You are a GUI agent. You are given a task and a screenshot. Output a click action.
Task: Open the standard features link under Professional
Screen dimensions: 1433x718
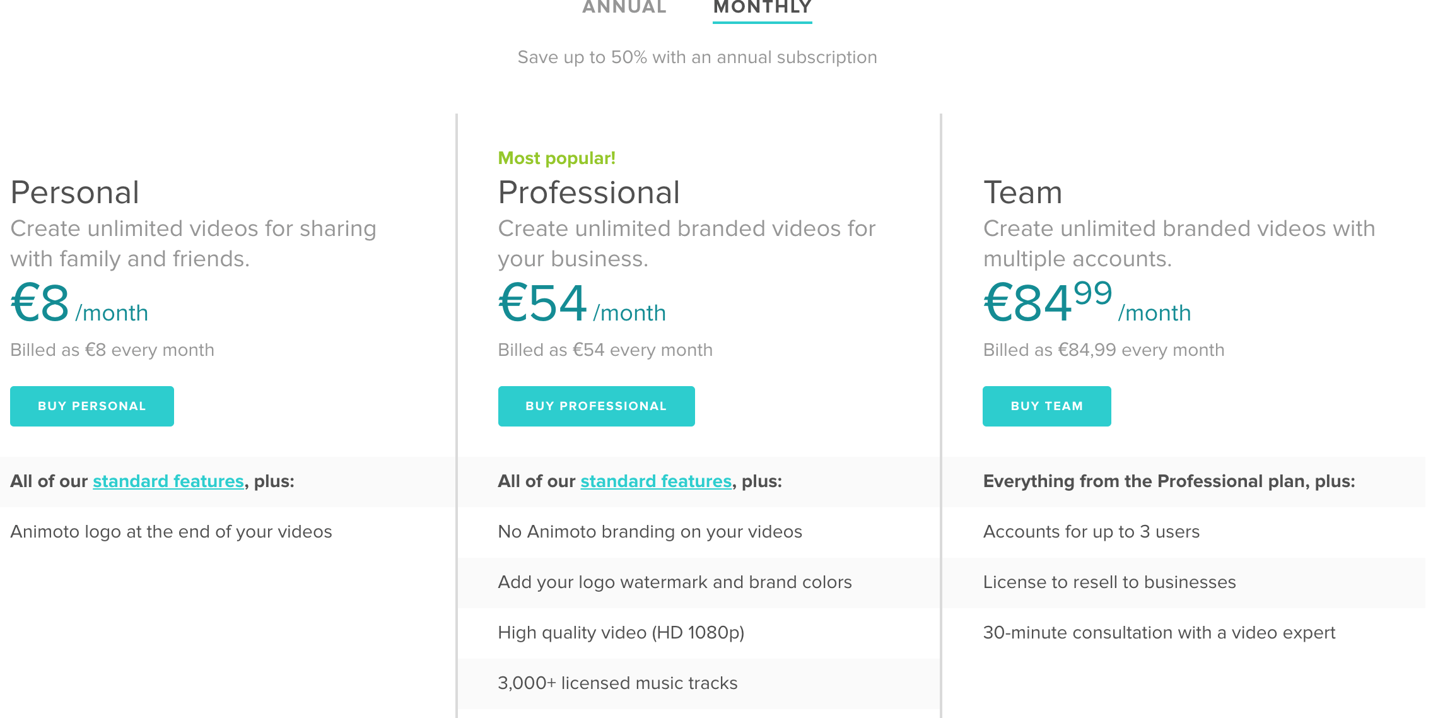655,481
